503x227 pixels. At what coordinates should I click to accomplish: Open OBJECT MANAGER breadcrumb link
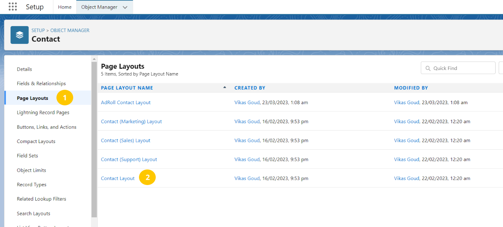[x=70, y=30]
